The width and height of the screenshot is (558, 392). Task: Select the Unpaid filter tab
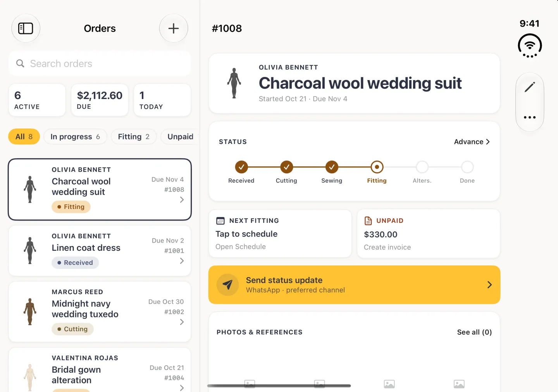click(181, 137)
